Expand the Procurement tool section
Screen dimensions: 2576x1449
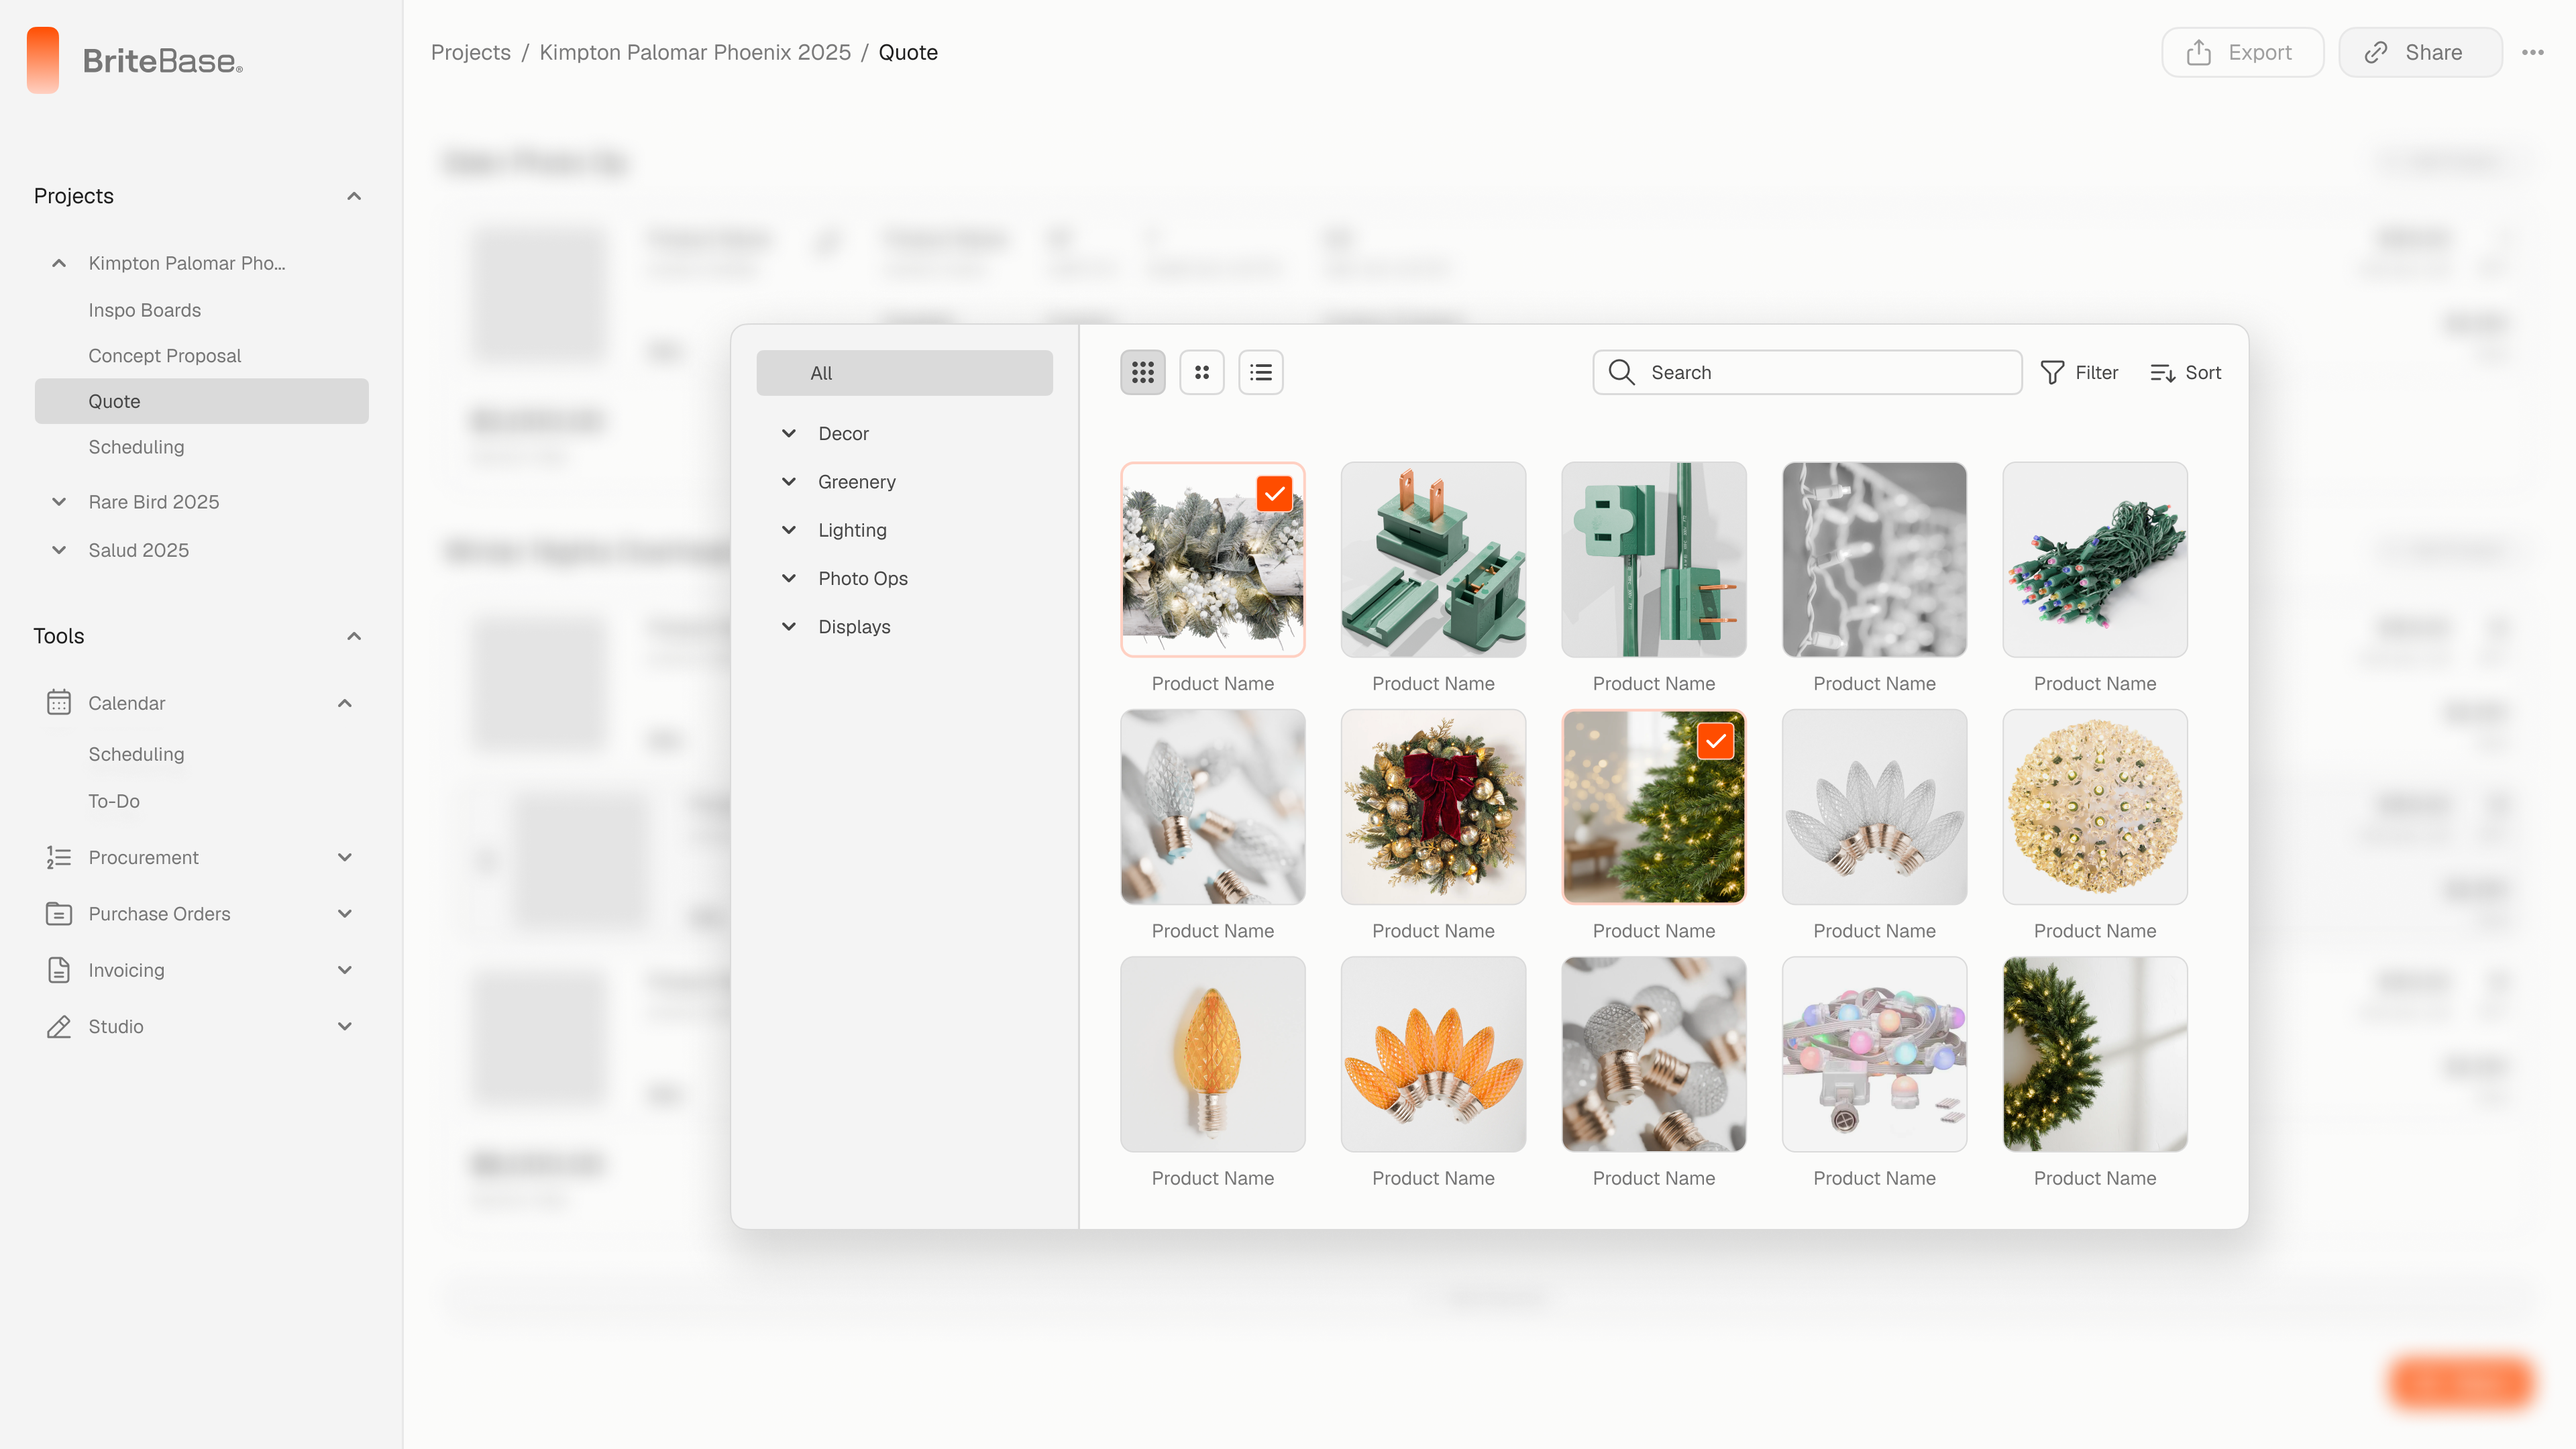pos(345,857)
